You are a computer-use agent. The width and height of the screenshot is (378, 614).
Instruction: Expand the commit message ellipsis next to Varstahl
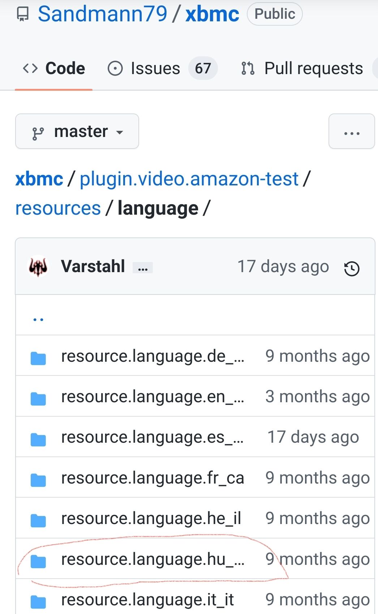pyautogui.click(x=143, y=268)
